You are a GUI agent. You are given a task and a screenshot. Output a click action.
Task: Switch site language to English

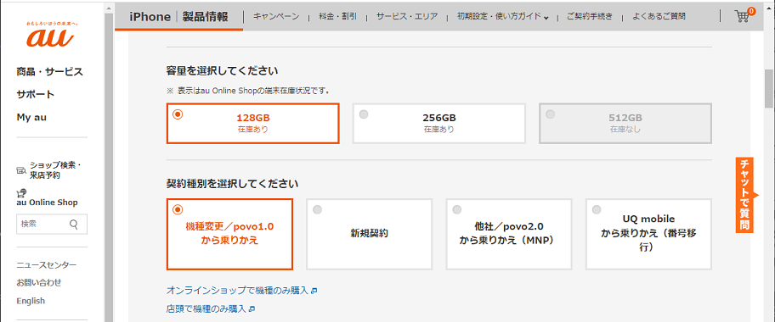coord(31,301)
